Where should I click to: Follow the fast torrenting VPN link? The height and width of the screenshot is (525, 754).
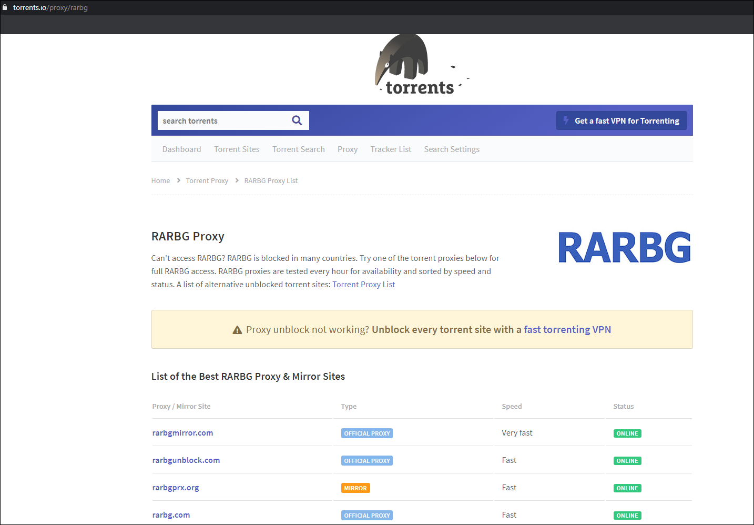tap(568, 330)
